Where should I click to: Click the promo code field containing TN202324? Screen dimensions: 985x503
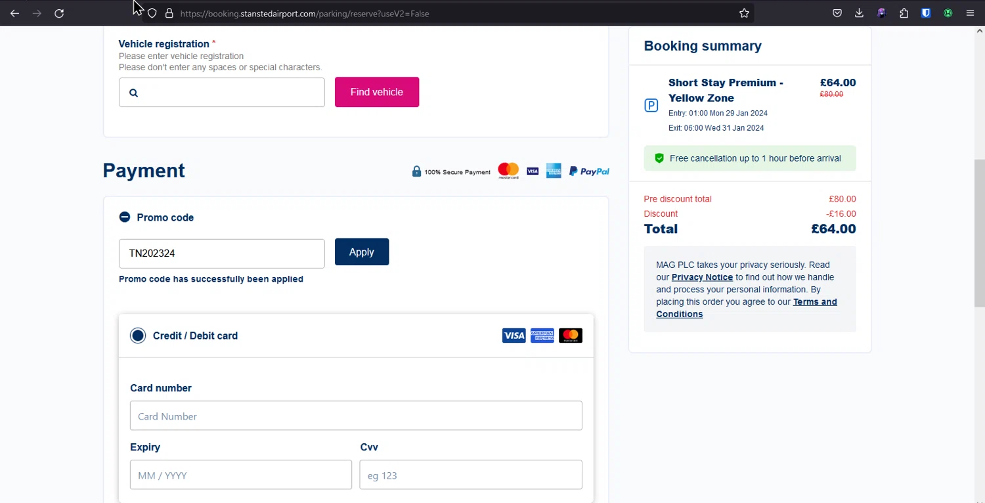[222, 253]
